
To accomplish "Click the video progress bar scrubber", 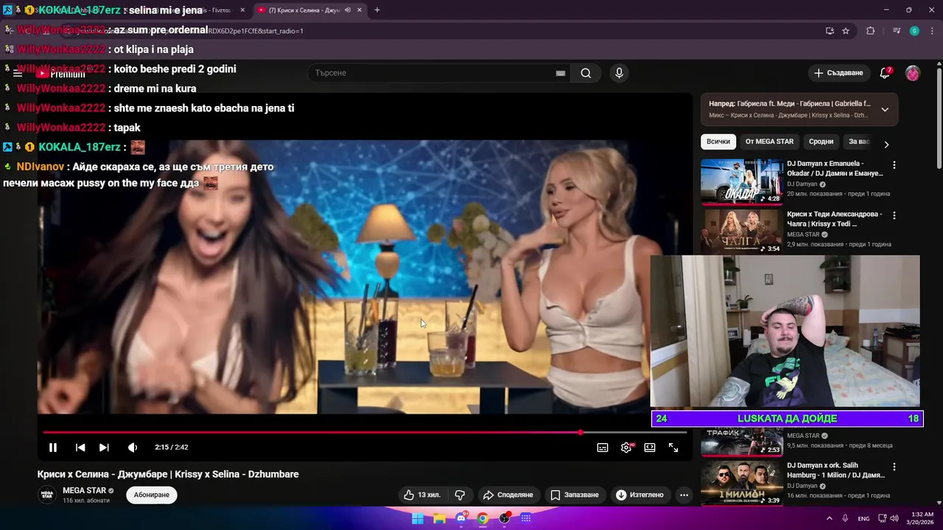I will 581,432.
